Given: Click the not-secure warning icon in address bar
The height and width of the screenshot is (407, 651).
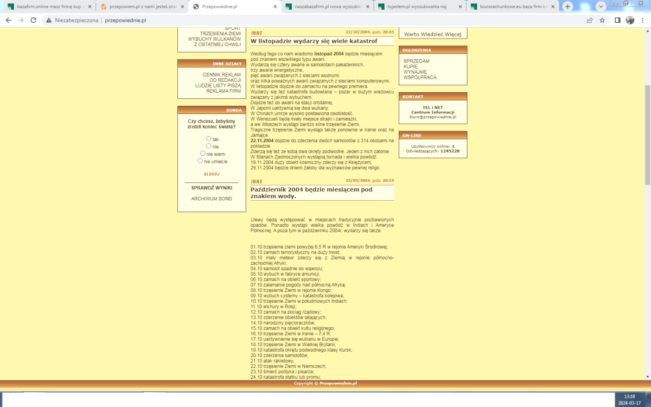Looking at the screenshot, I should (x=49, y=20).
